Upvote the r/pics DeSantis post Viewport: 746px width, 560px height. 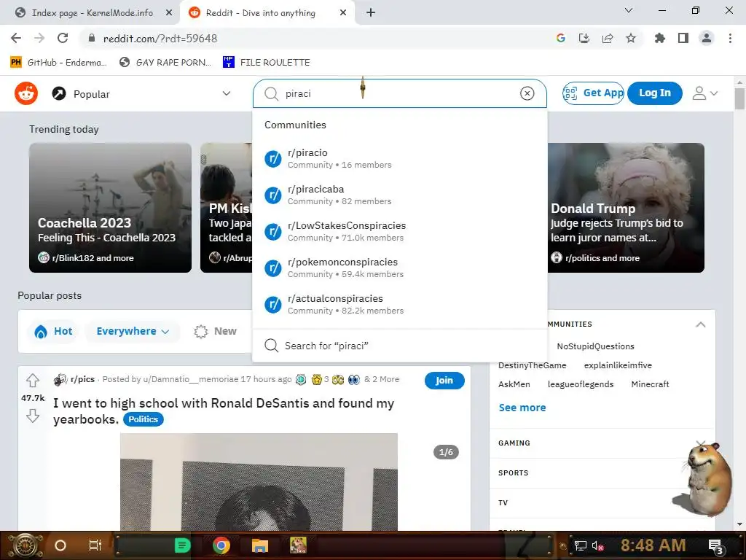pyautogui.click(x=32, y=381)
